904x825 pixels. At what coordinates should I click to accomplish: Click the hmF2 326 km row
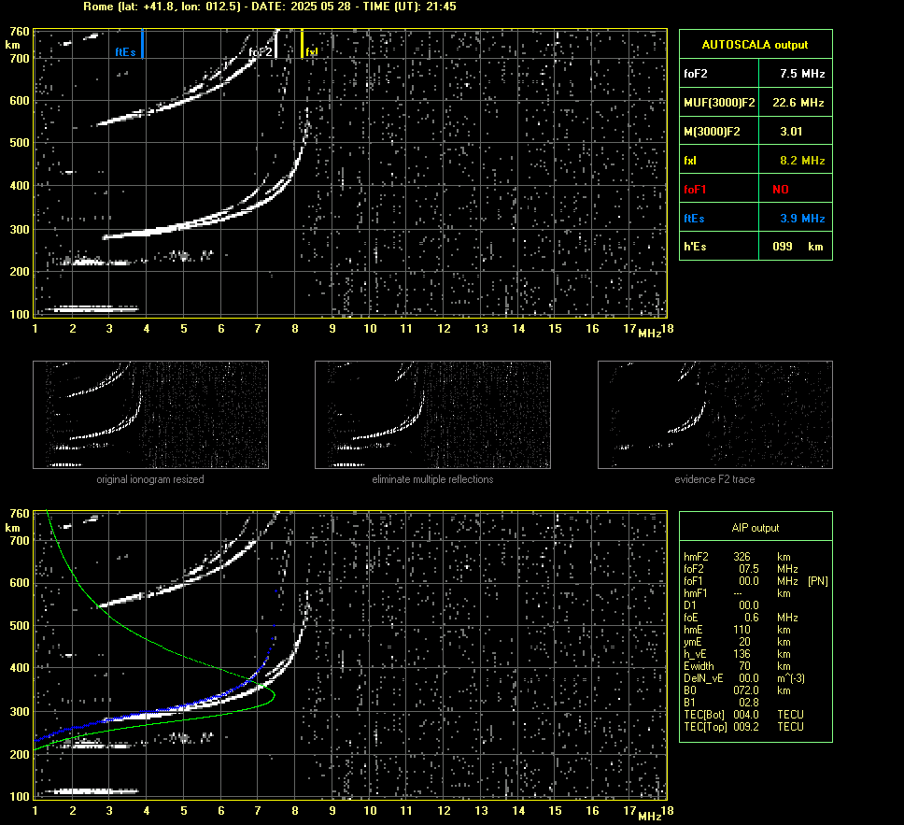point(737,557)
